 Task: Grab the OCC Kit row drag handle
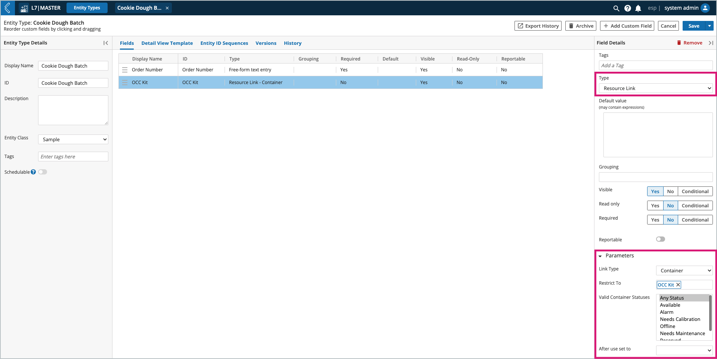125,83
